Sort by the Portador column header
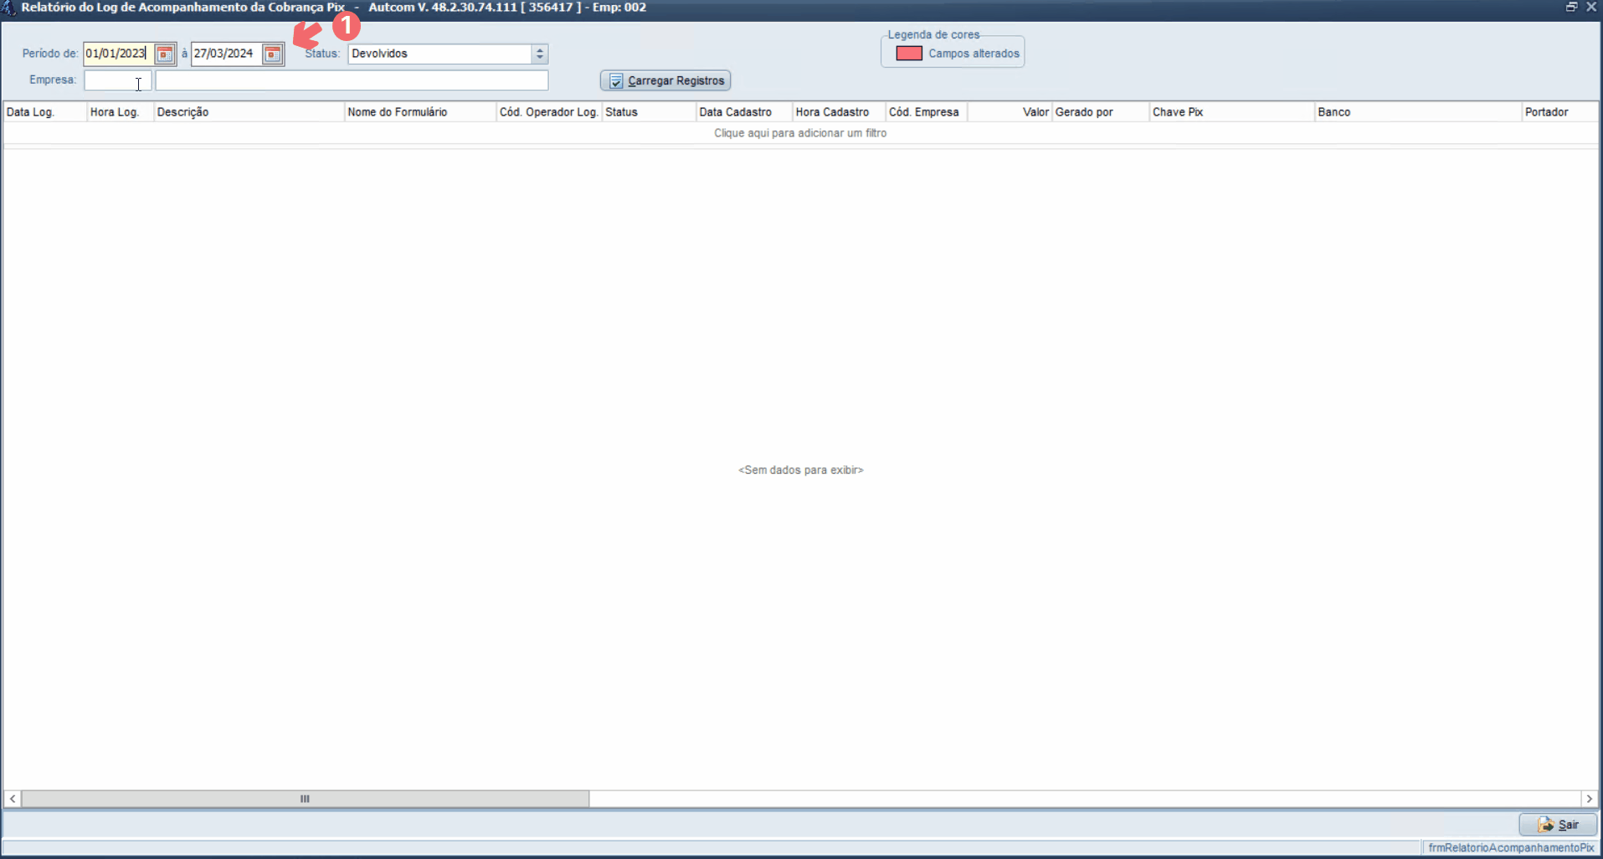The height and width of the screenshot is (859, 1603). coord(1560,112)
